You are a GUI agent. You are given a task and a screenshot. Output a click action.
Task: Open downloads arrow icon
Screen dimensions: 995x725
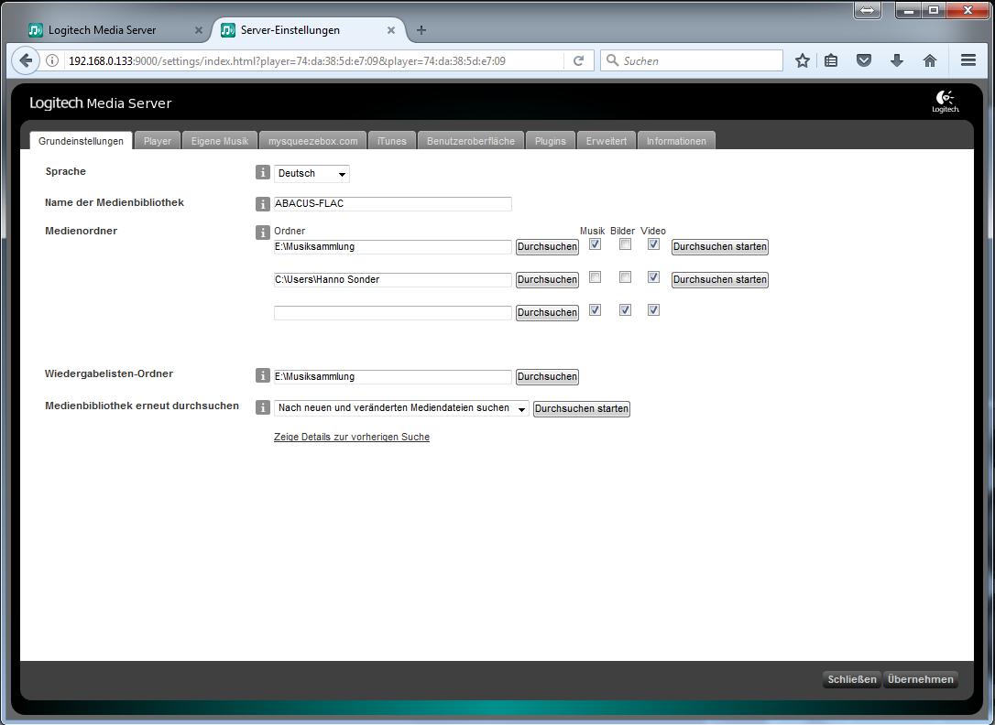click(897, 60)
